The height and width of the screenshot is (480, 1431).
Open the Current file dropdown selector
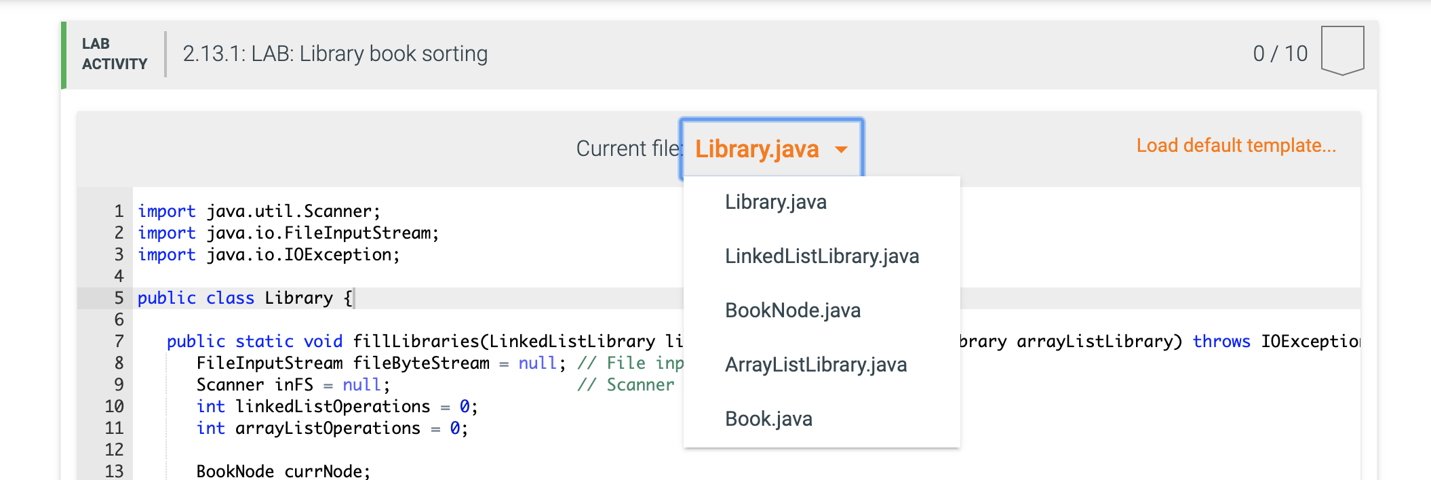pyautogui.click(x=771, y=149)
